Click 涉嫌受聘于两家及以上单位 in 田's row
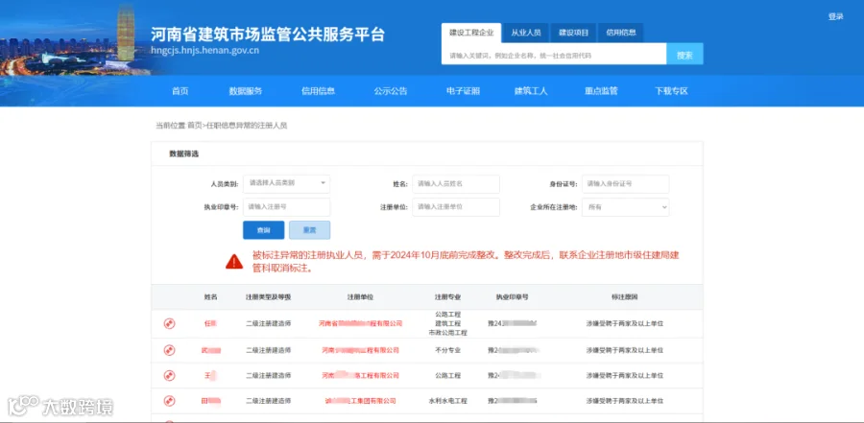The width and height of the screenshot is (864, 423). point(625,401)
